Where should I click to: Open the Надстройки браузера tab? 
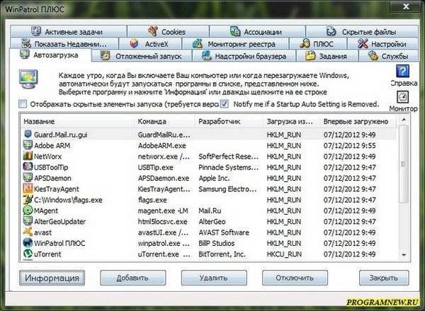[244, 56]
